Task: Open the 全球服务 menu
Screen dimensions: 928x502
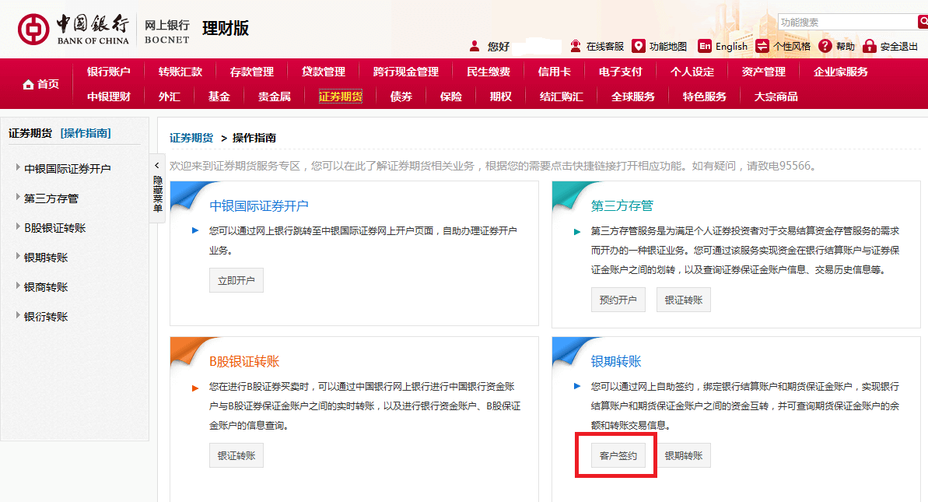Action: [632, 97]
